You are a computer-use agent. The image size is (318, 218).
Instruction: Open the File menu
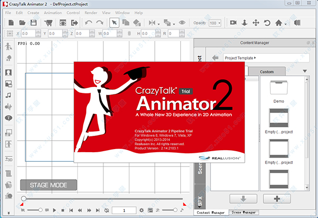(8, 13)
